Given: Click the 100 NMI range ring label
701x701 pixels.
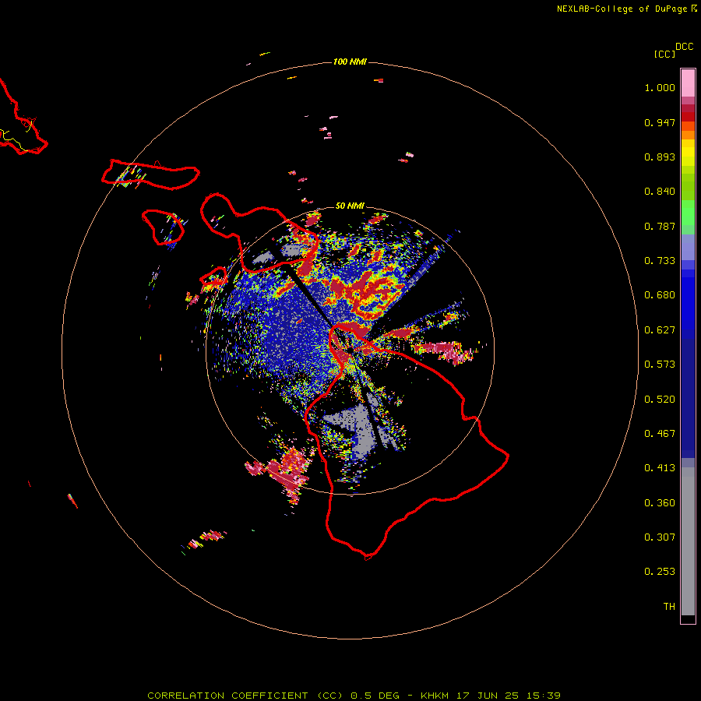Looking at the screenshot, I should pyautogui.click(x=350, y=62).
